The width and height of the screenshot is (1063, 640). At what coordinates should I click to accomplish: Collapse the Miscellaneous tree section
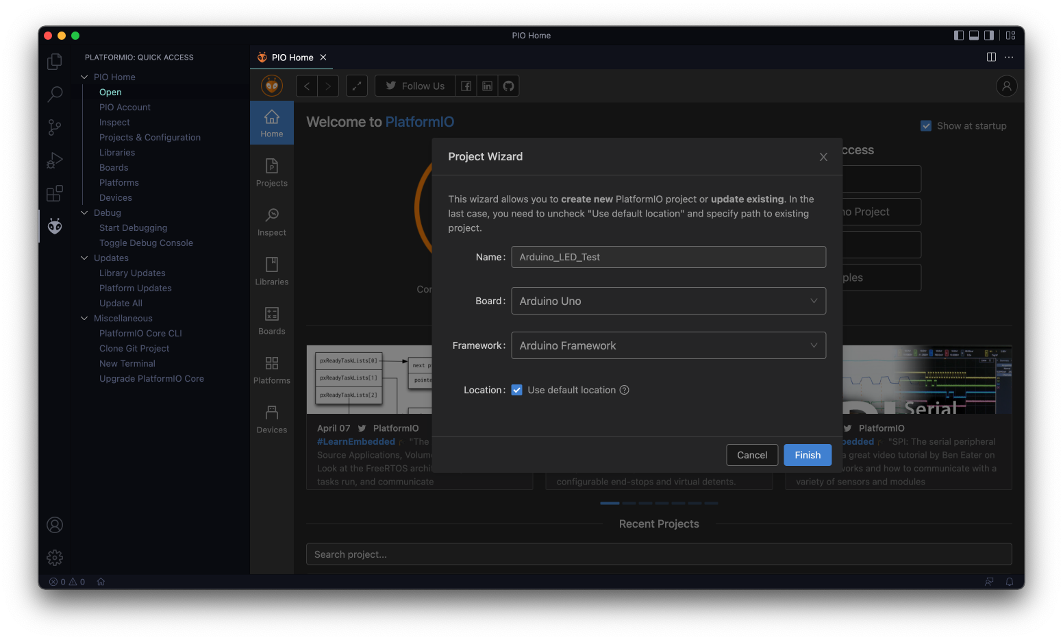(84, 318)
